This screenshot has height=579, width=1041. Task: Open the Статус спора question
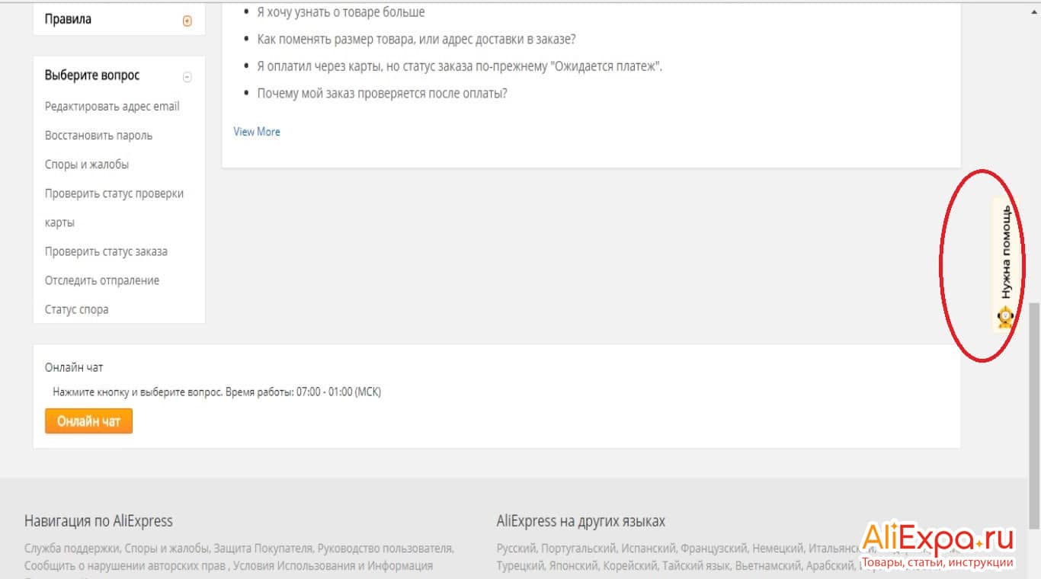click(x=76, y=309)
